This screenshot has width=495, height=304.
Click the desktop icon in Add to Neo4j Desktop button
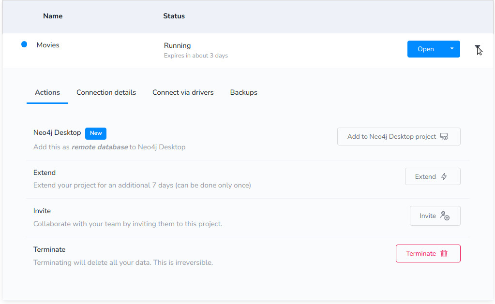pyautogui.click(x=444, y=137)
